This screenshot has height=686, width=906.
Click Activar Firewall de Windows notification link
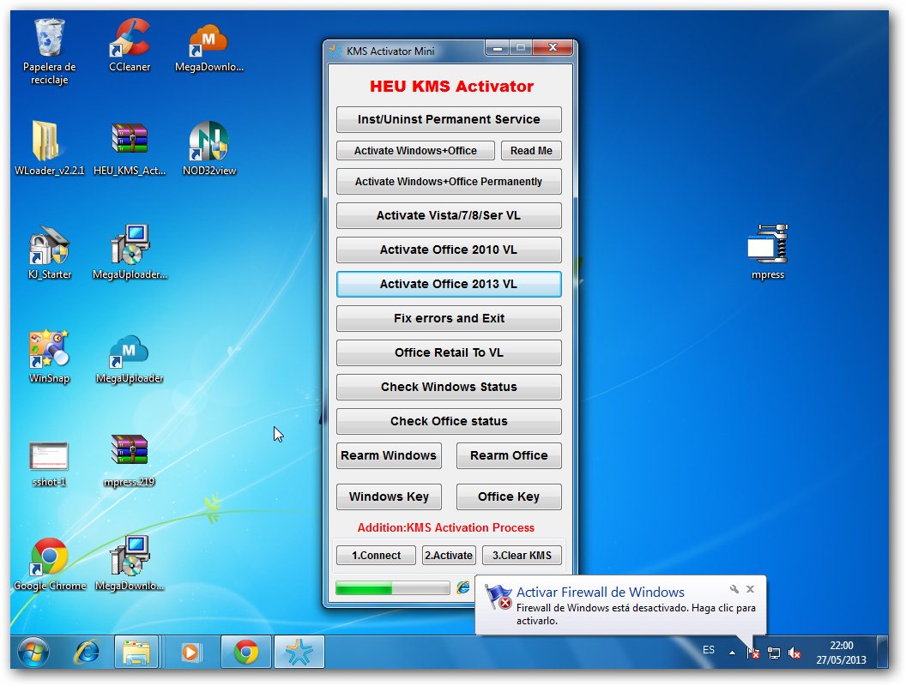tap(600, 592)
